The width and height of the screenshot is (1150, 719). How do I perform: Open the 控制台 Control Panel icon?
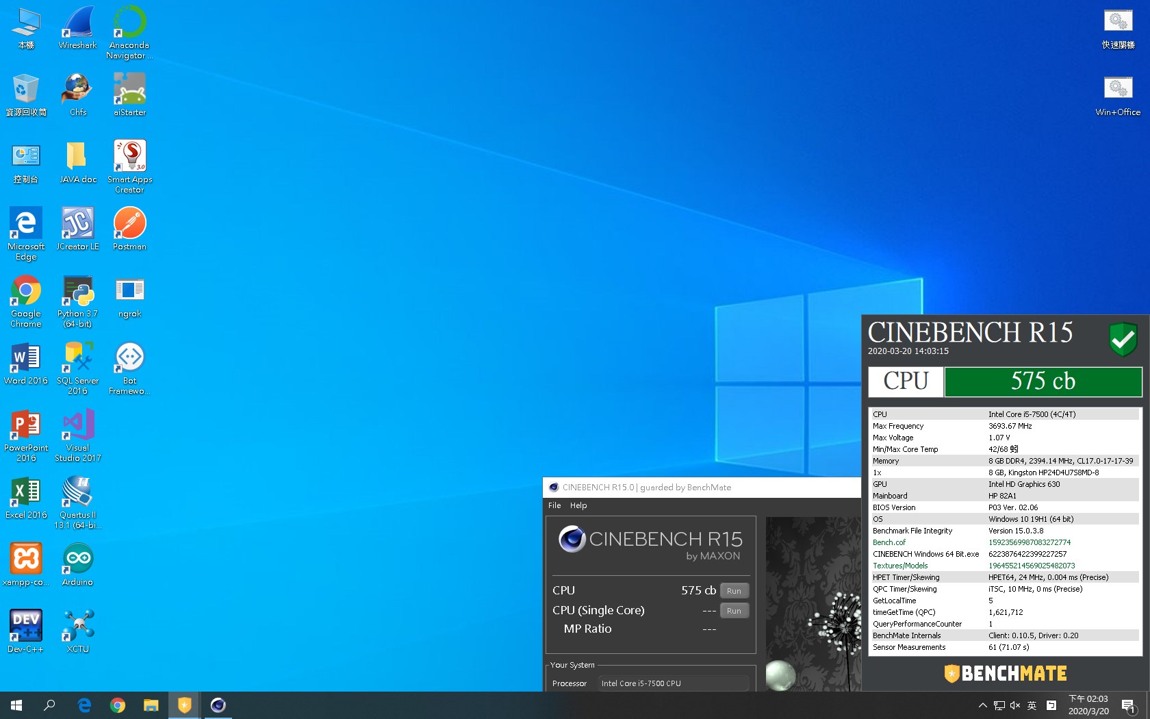pyautogui.click(x=26, y=162)
